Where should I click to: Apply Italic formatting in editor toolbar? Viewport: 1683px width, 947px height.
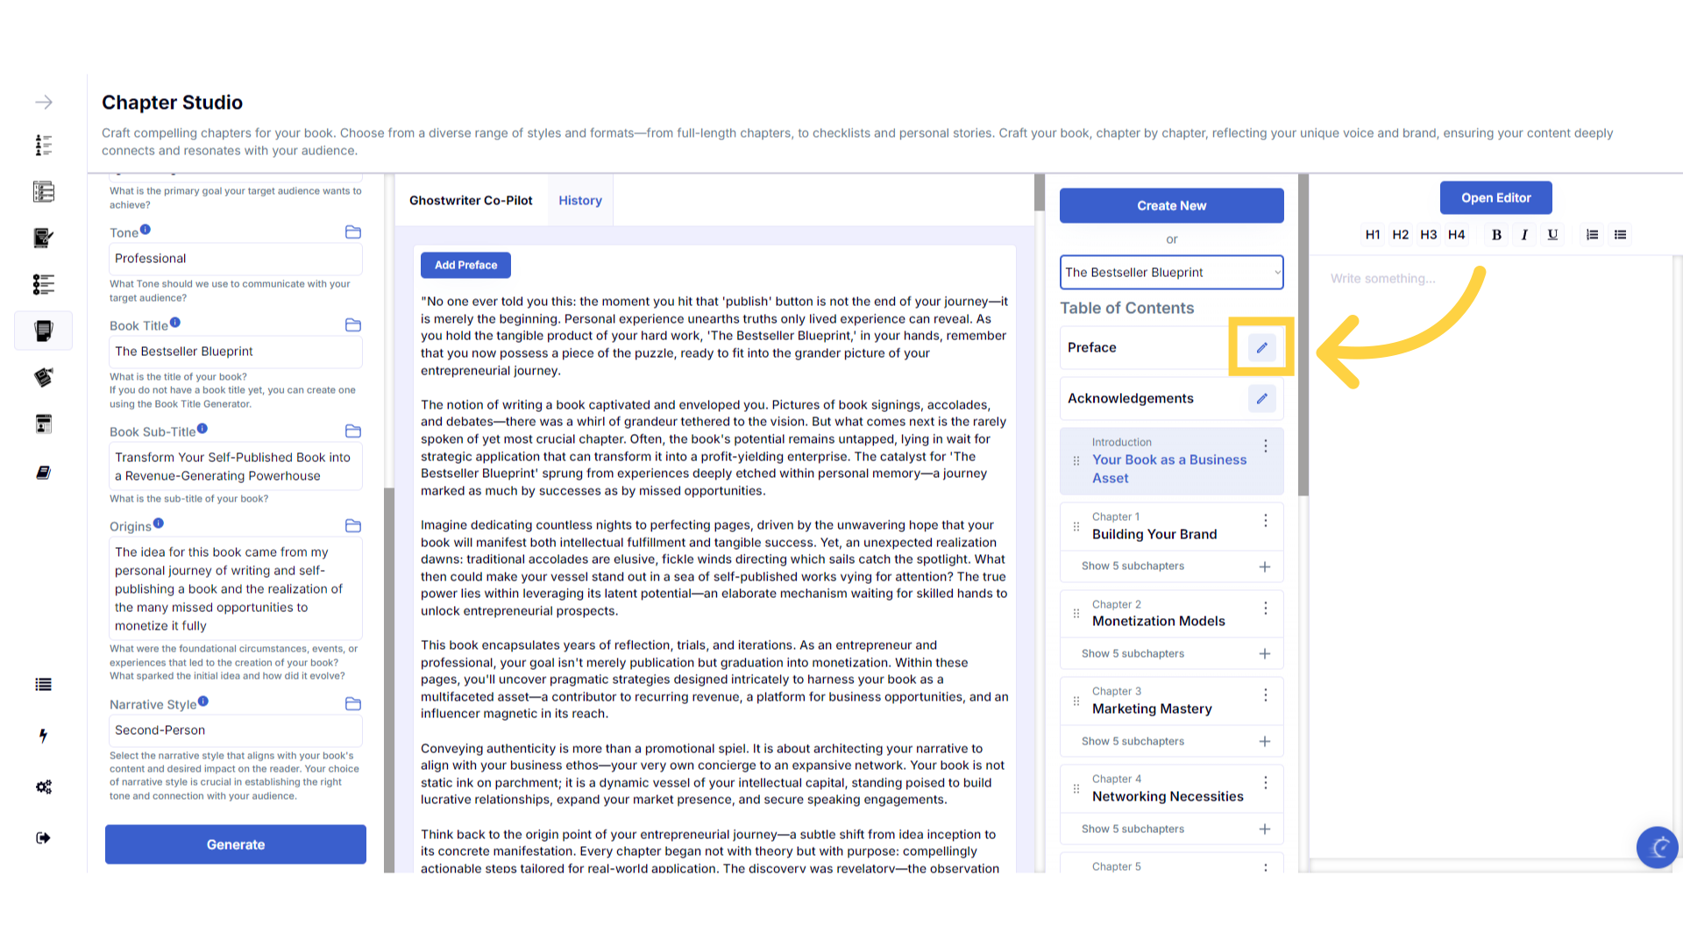click(x=1524, y=235)
